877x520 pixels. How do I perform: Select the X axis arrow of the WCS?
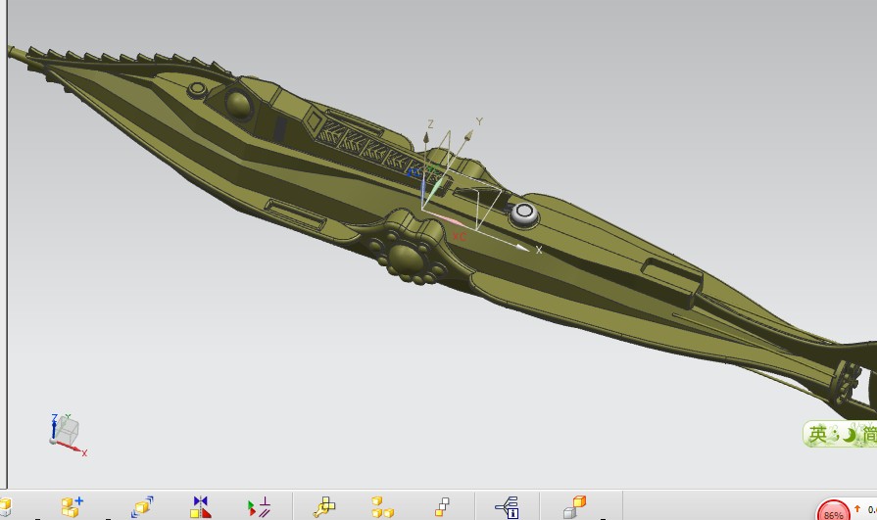coord(523,247)
